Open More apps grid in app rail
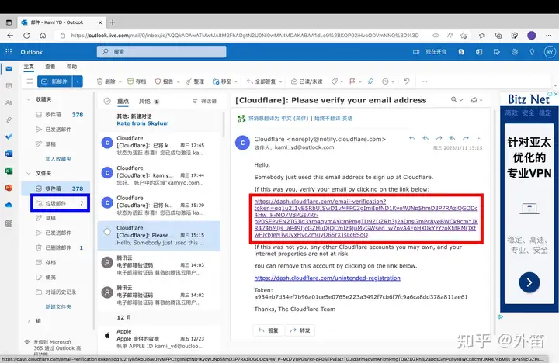This screenshot has width=559, height=363. coord(9,223)
